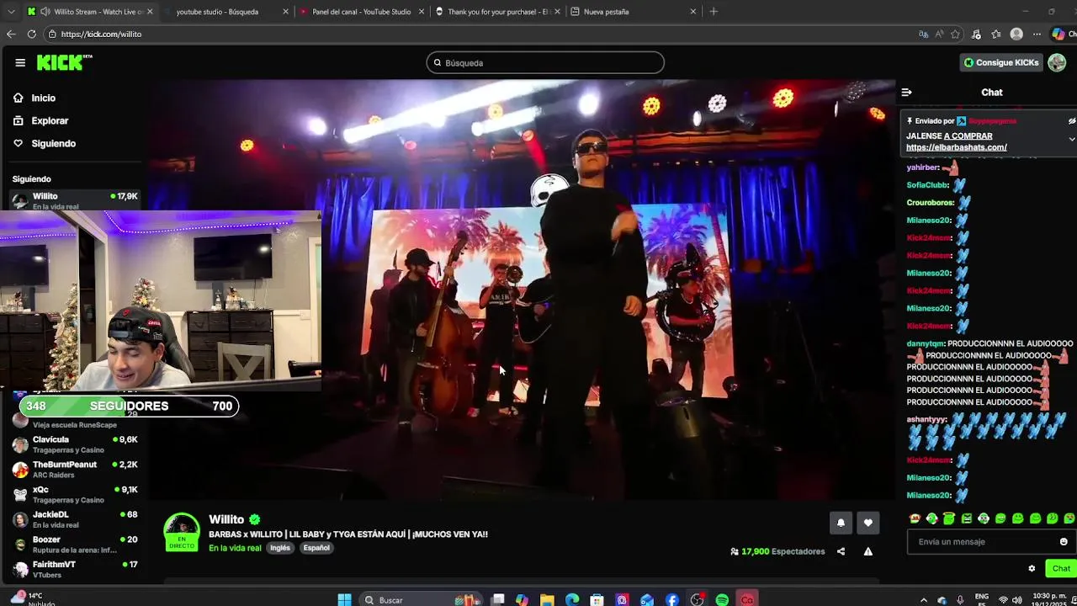Click ashantyyy username in chat
Screen dimensions: 1077x606
(926, 420)
